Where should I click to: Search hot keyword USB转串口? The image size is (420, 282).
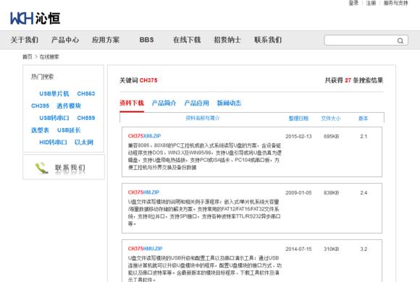pos(54,118)
